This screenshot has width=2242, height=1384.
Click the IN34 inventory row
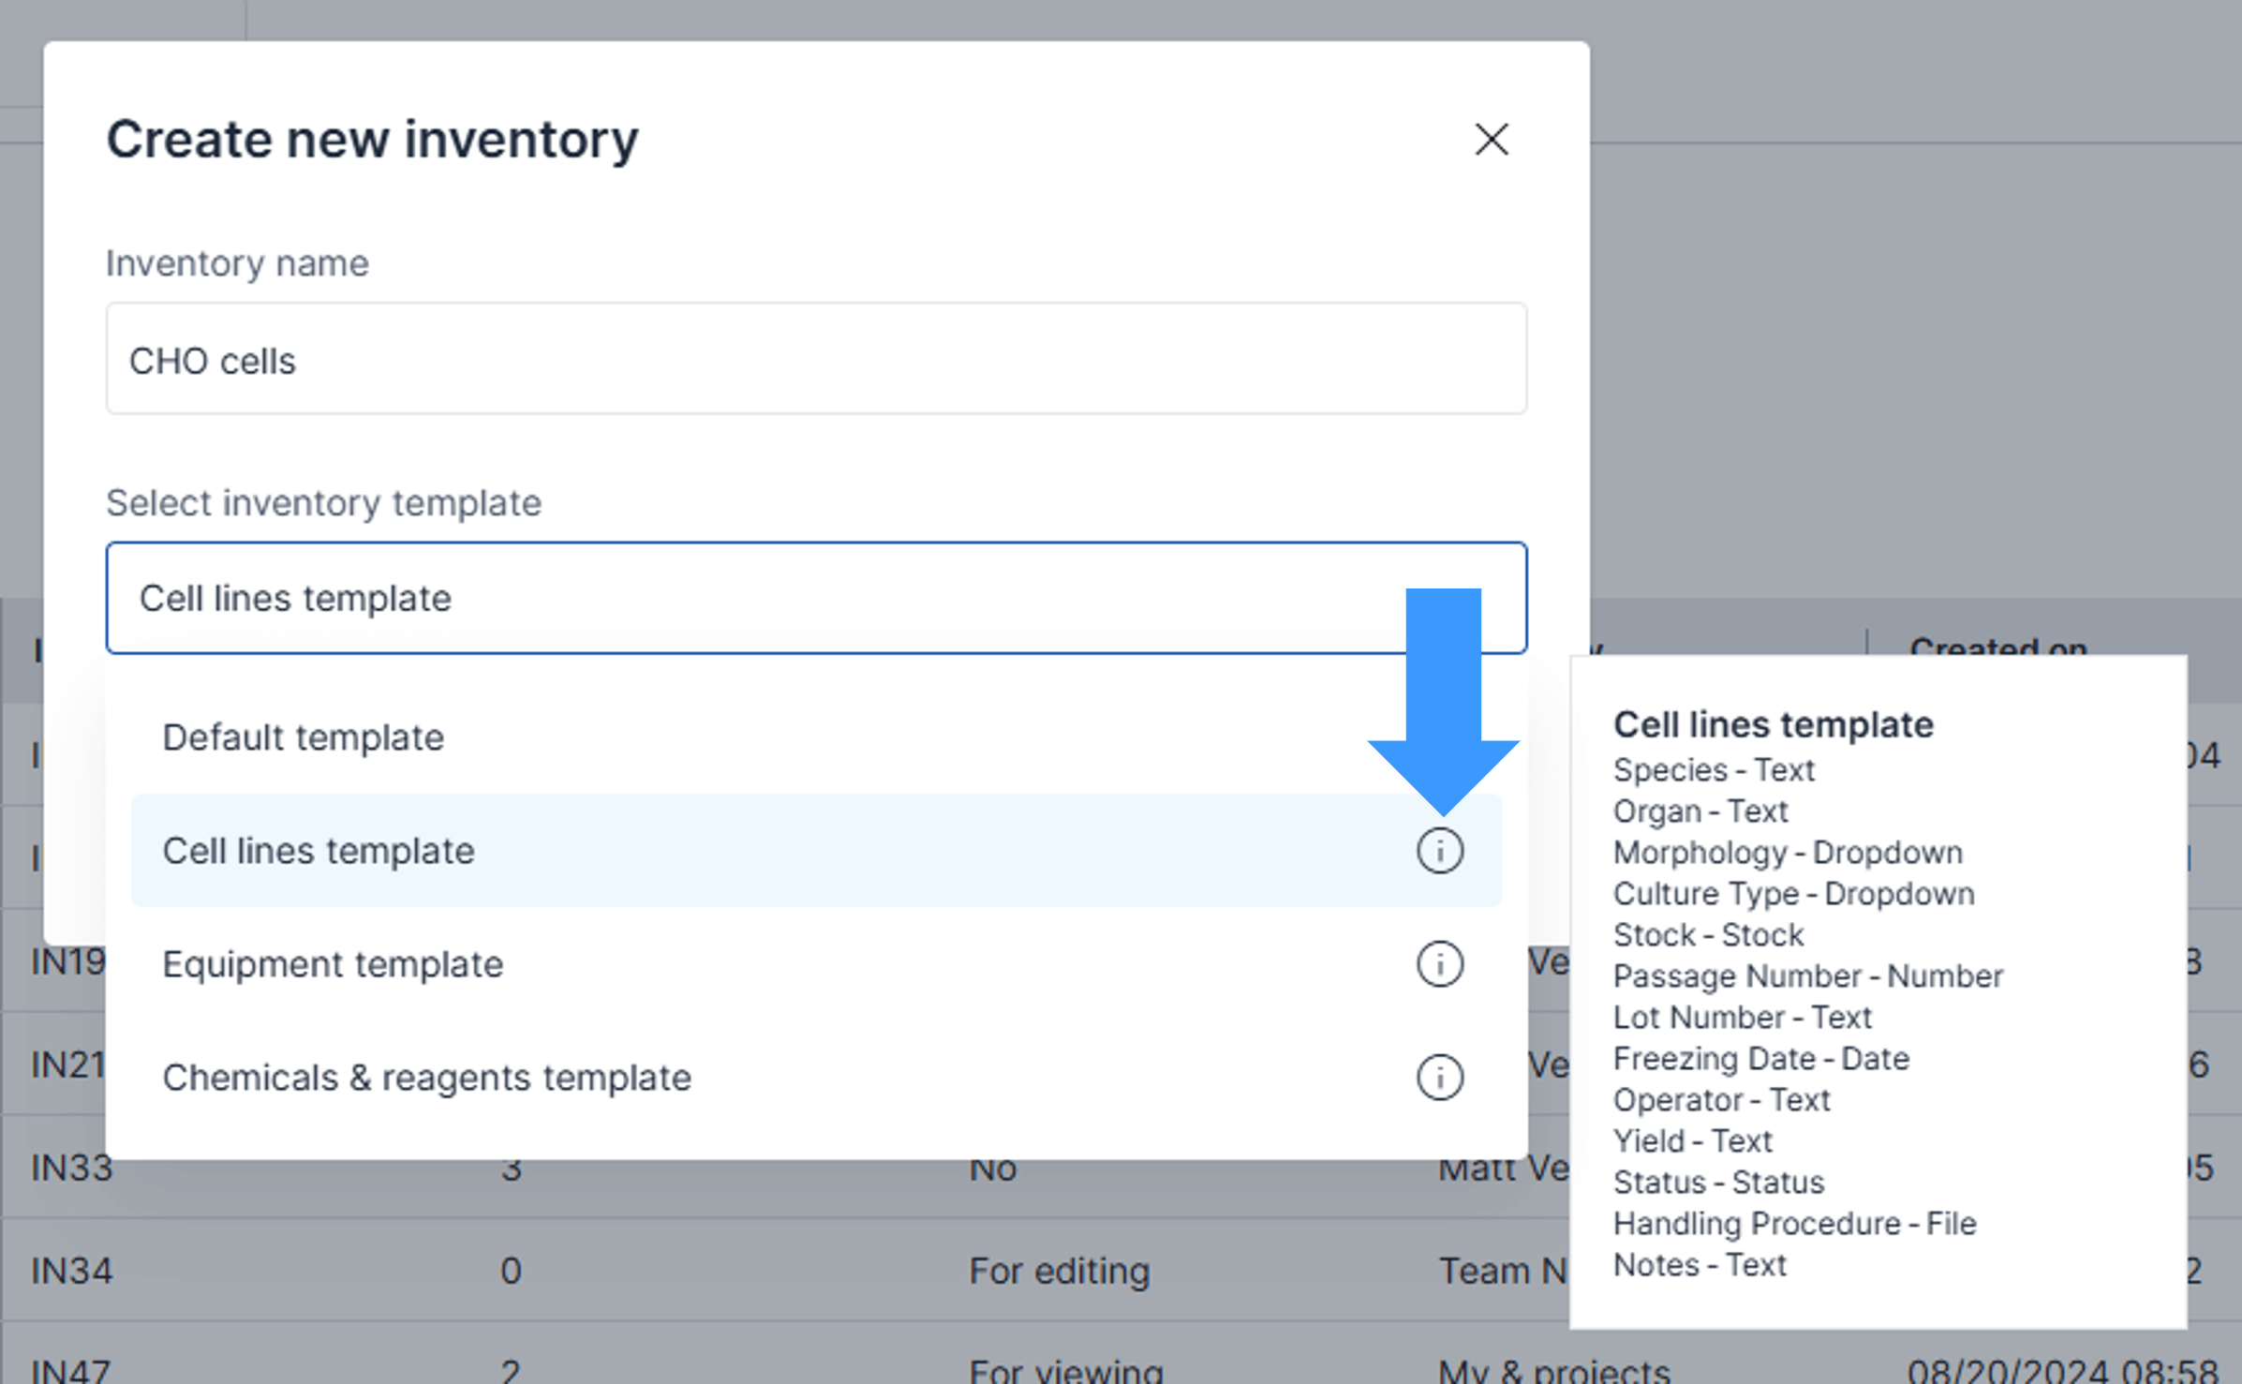point(72,1271)
